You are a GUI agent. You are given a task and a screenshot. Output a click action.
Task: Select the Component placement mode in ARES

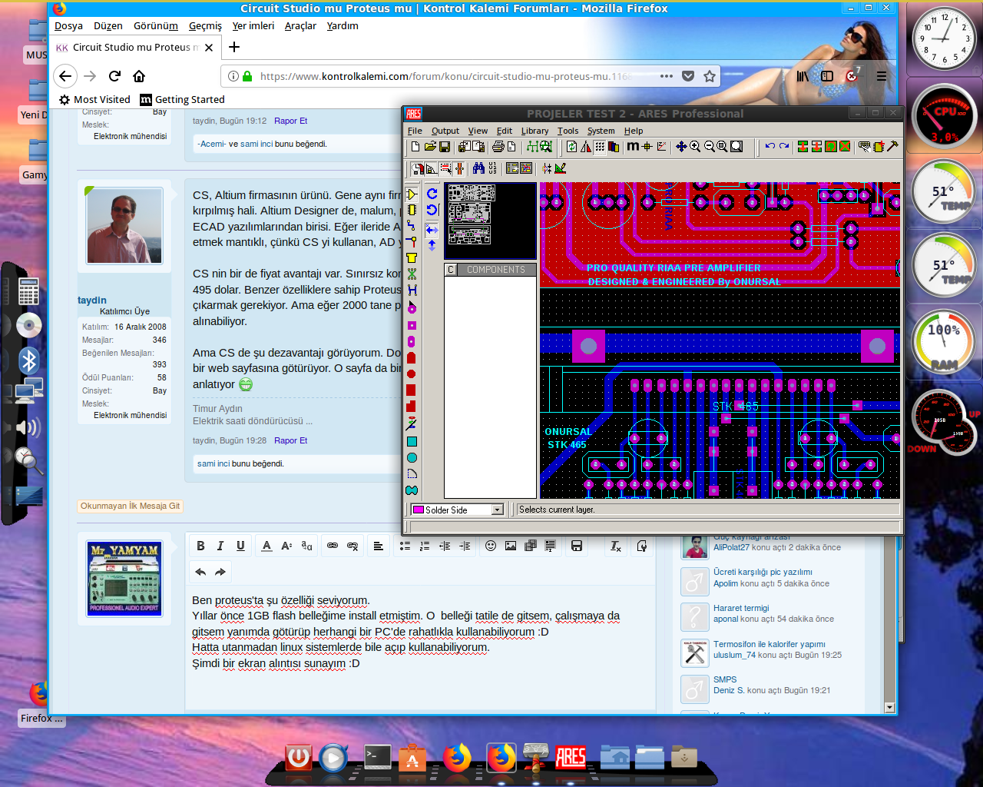(412, 194)
